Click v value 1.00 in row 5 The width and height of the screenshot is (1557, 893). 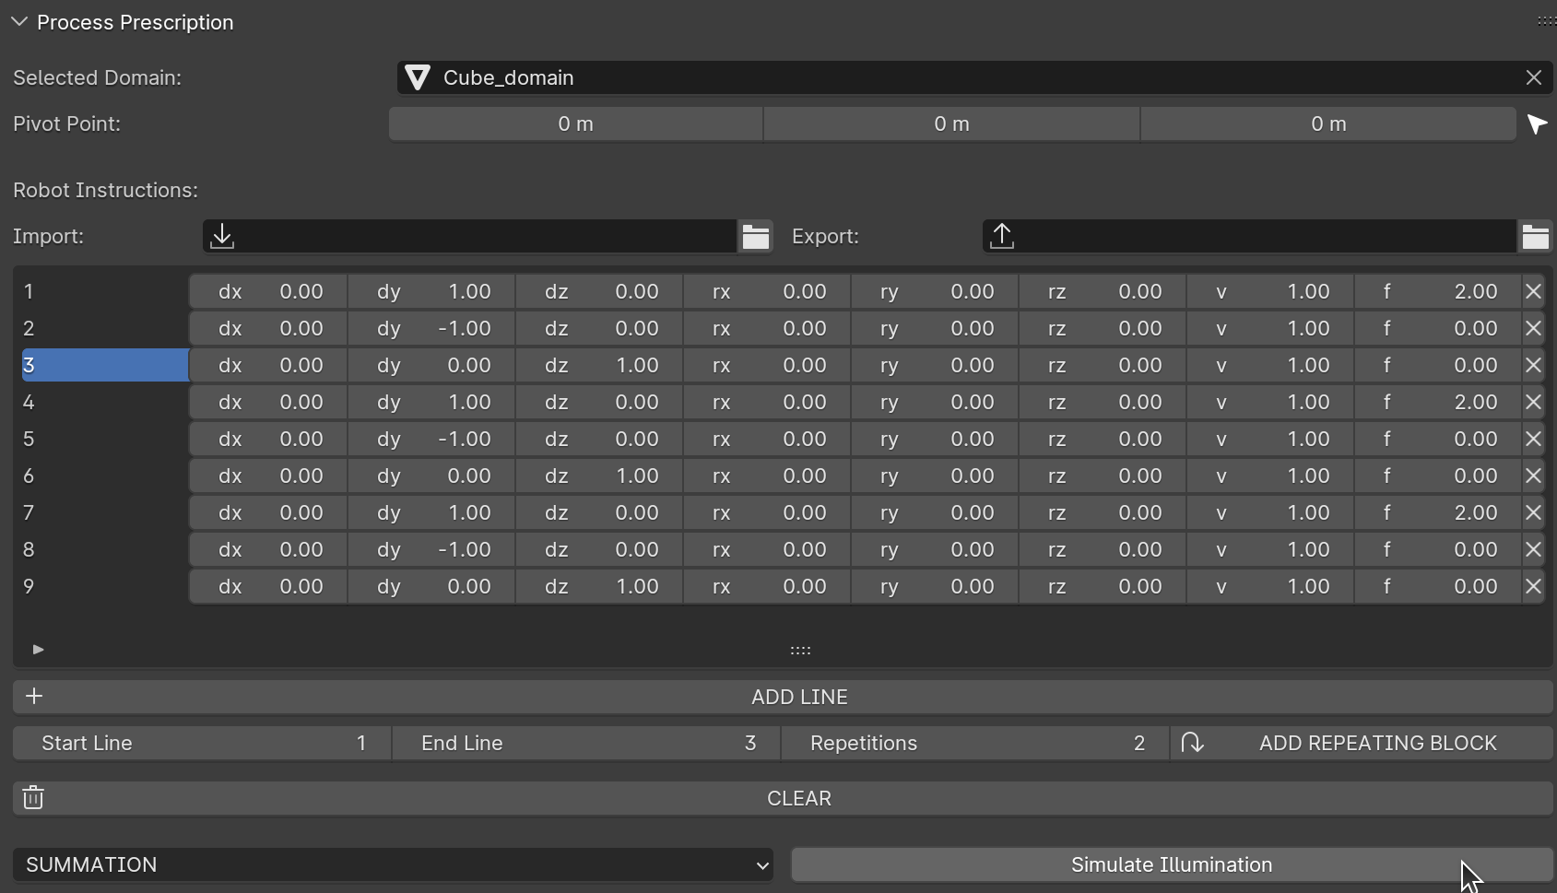[x=1270, y=440]
